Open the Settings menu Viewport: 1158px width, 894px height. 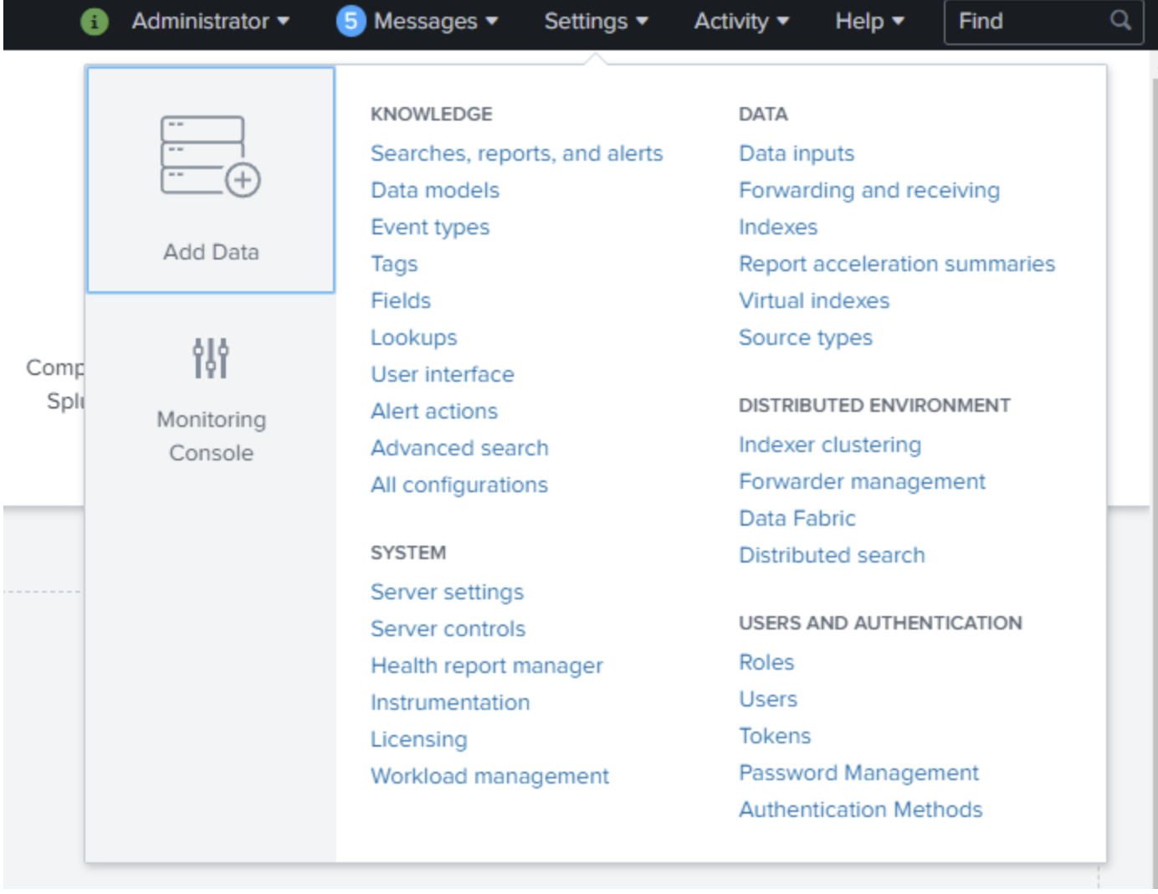coord(595,22)
